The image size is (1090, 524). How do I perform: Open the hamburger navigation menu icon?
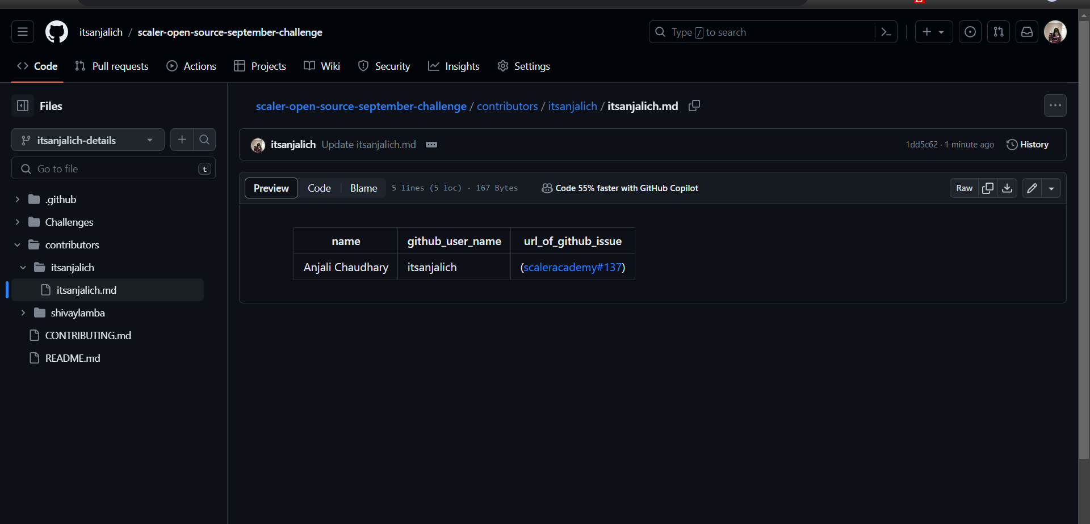22,32
